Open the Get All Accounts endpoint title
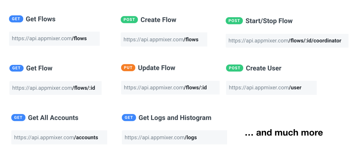This screenshot has height=162, width=350. 53,118
